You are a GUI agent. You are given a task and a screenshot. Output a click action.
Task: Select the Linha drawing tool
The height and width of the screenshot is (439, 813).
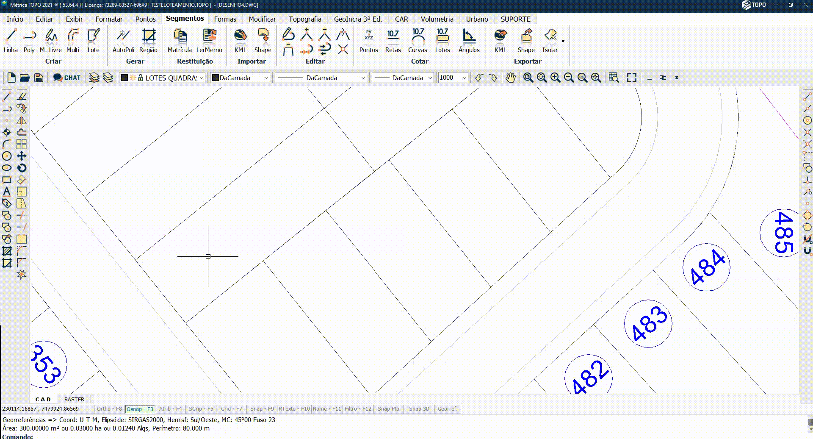click(x=11, y=40)
